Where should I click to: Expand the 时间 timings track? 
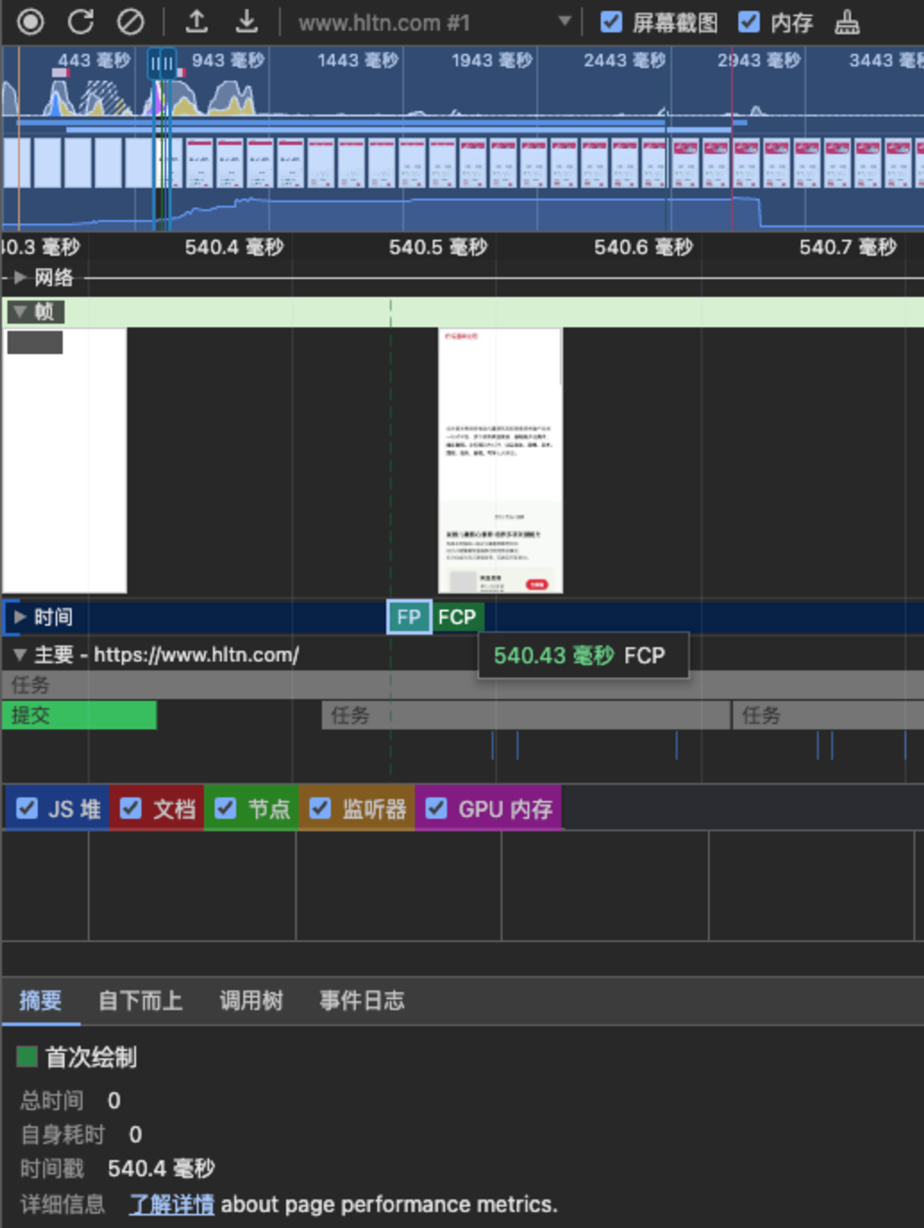20,617
